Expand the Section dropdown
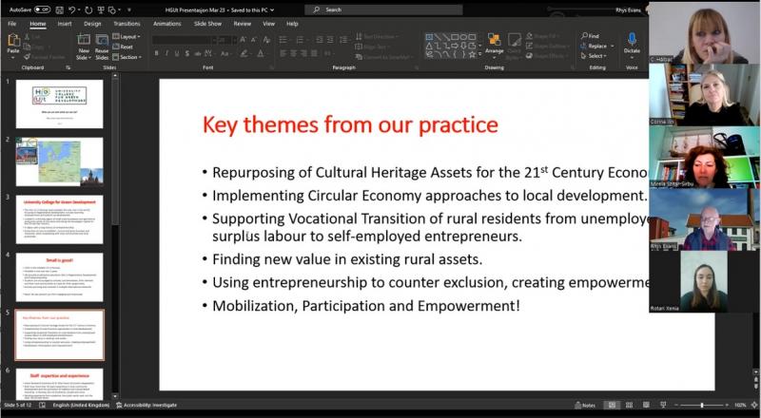This screenshot has height=418, width=761. tap(128, 56)
